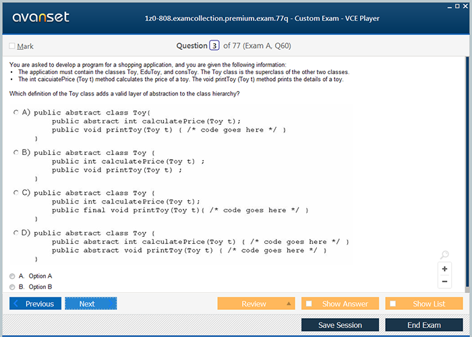Minimize the VCE Player window
Image resolution: width=472 pixels, height=337 pixels.
[450, 7]
